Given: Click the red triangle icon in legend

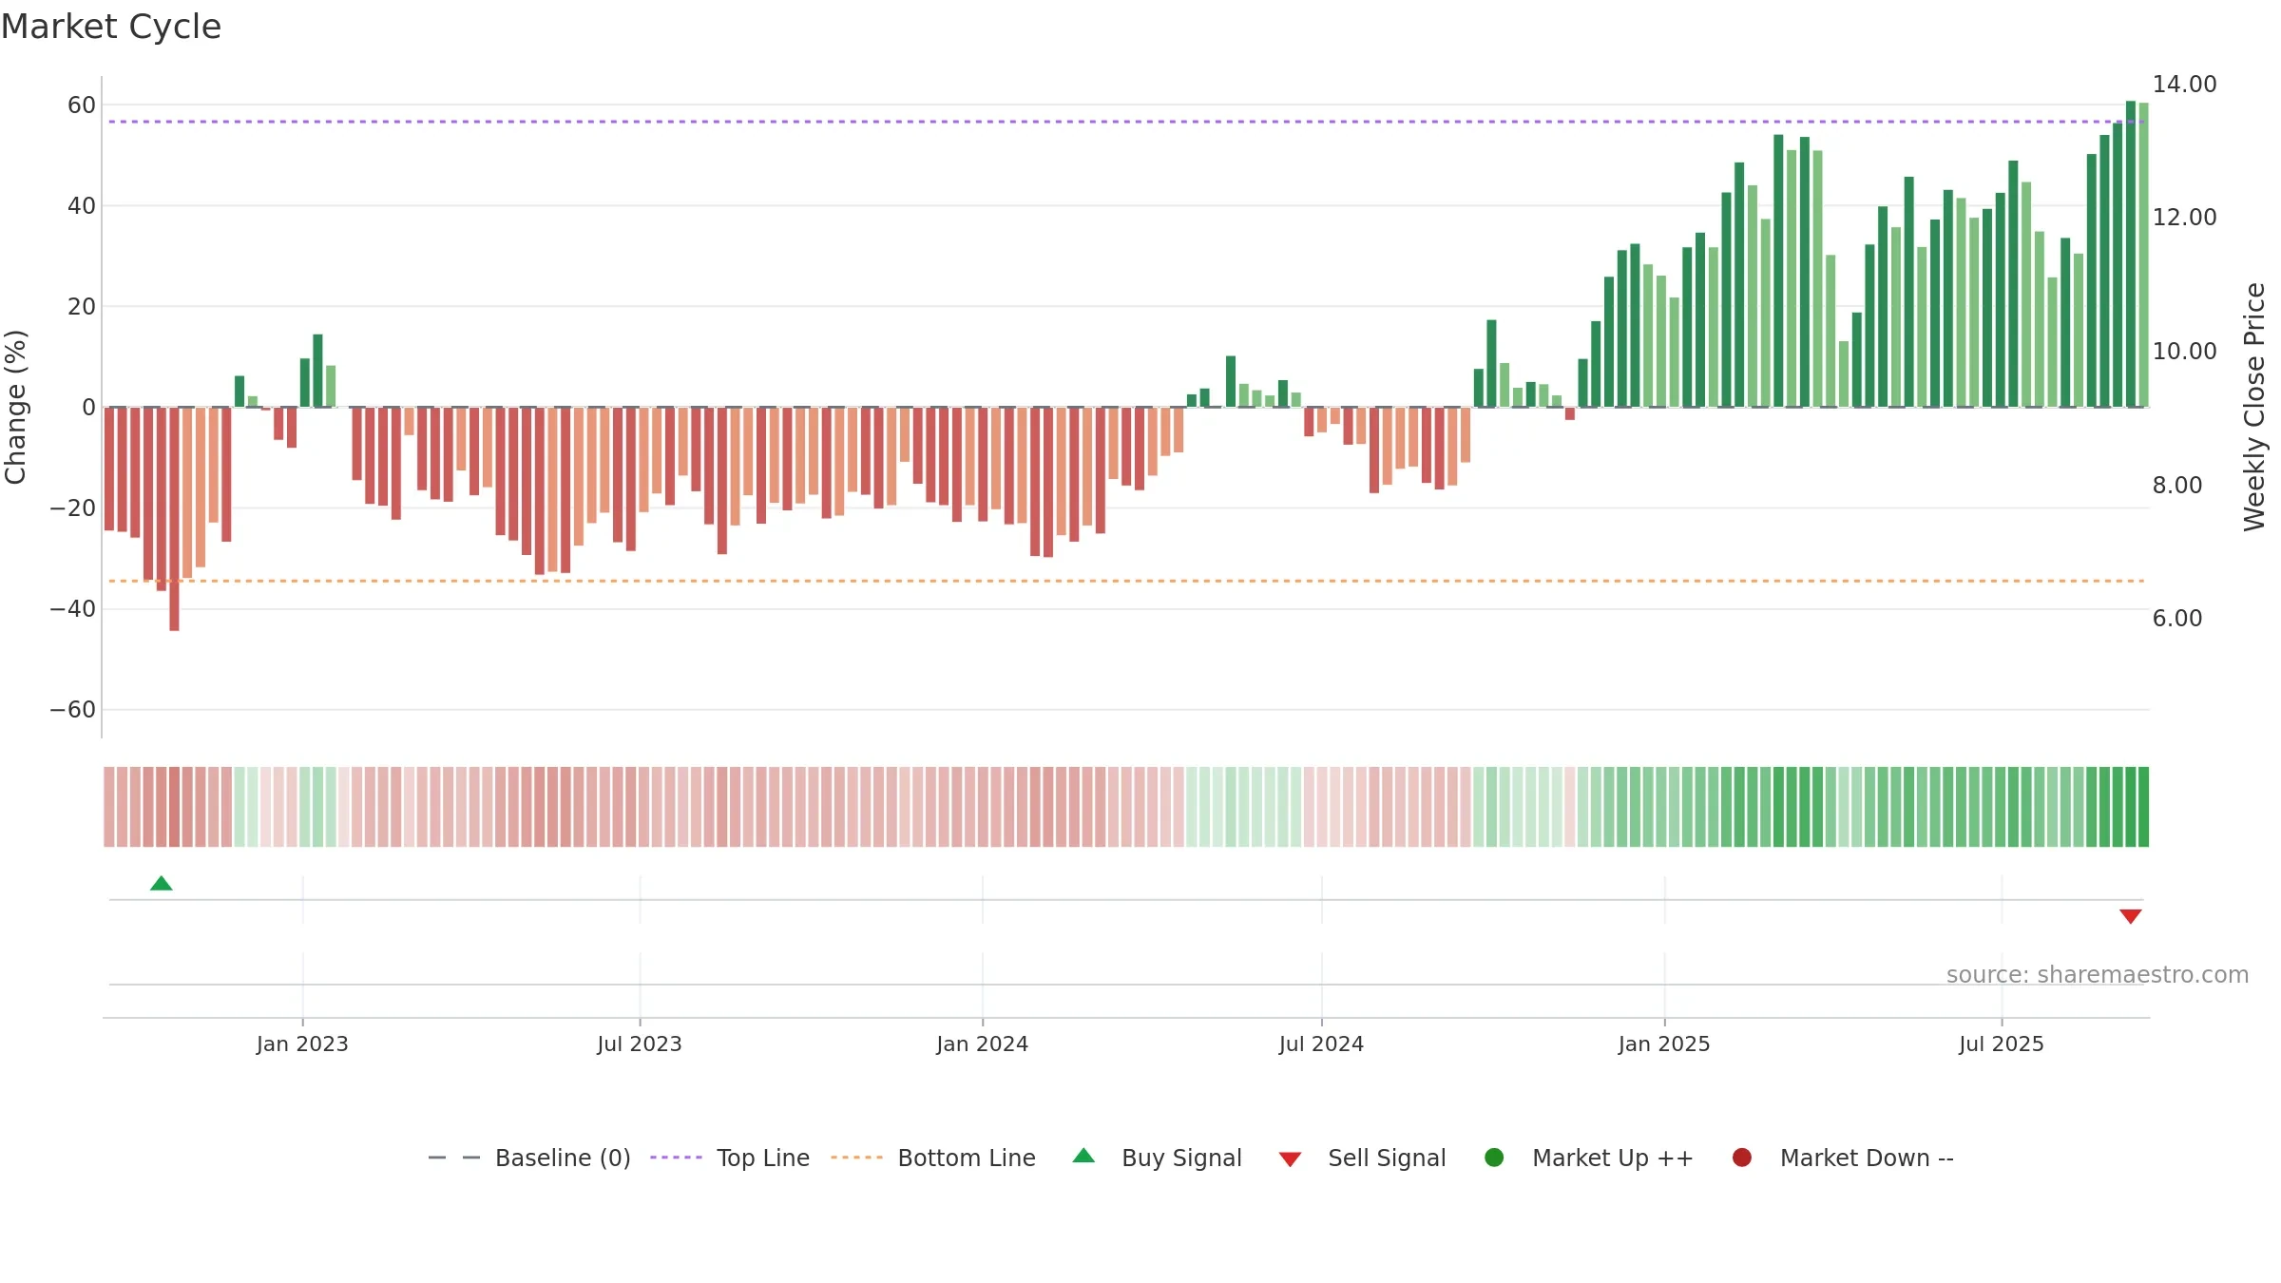Looking at the screenshot, I should tap(1290, 1159).
